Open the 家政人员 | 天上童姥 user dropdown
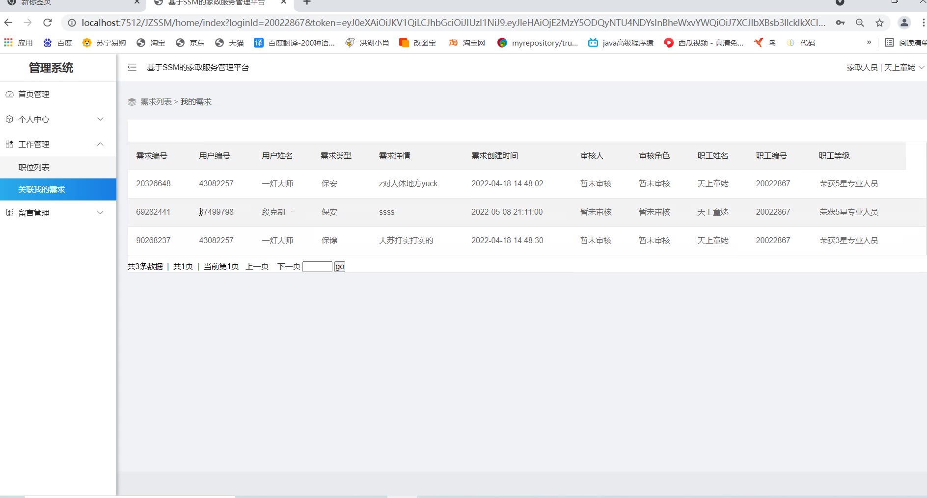Screen dimensions: 927x498 [x=885, y=68]
